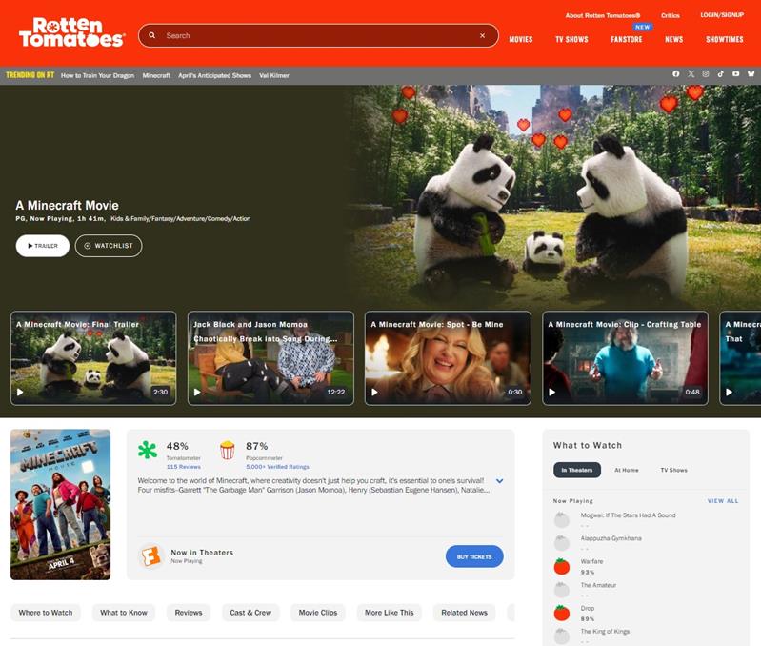Open the YouTube social icon
The image size is (761, 646).
click(736, 74)
